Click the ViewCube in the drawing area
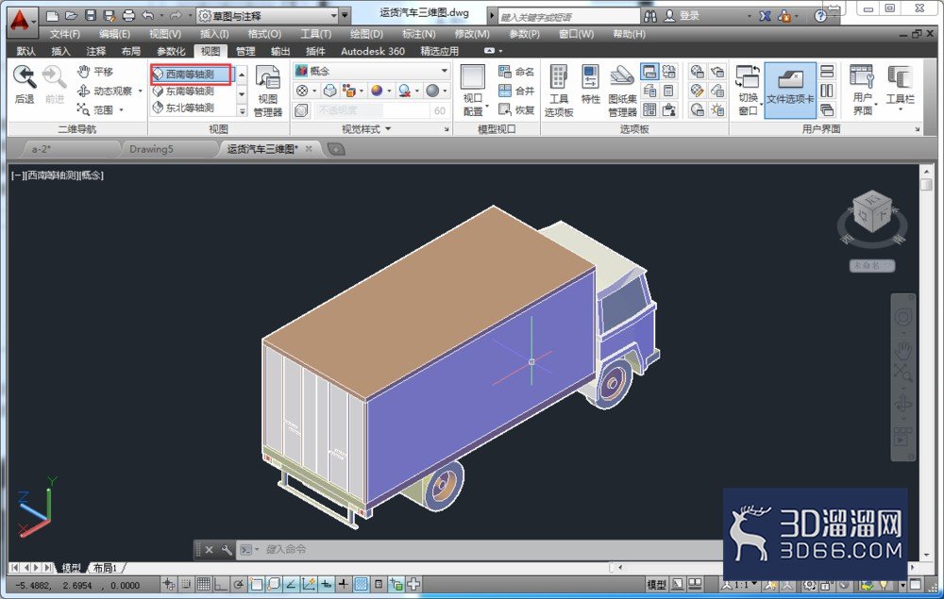Screen dimensions: 944x599 click(871, 211)
